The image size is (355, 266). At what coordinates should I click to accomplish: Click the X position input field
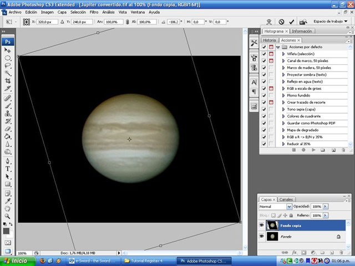47,22
